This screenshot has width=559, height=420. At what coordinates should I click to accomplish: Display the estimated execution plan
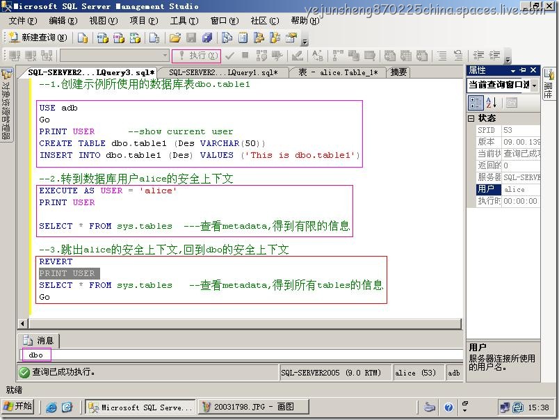click(261, 56)
